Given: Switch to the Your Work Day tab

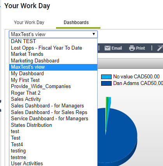Looking at the screenshot, I should click(29, 22).
